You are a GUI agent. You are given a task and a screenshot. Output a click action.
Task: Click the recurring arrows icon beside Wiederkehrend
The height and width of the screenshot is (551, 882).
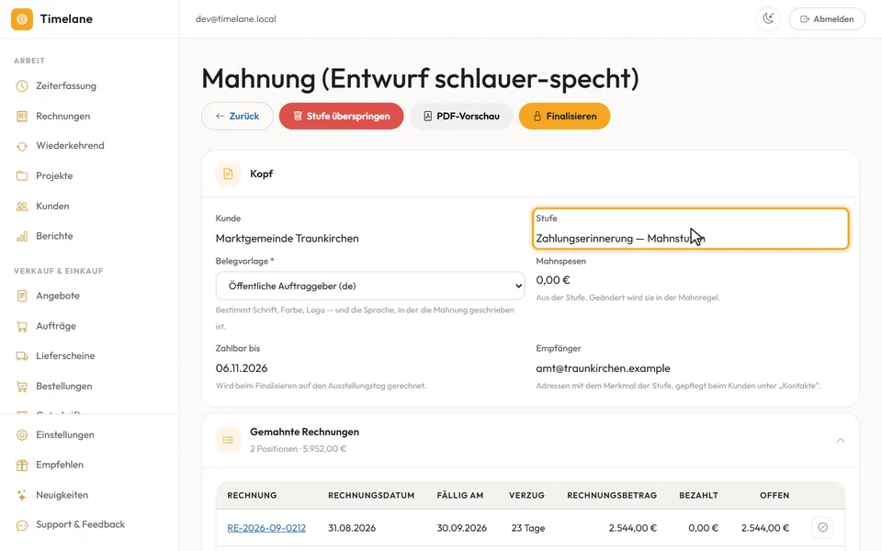[22, 146]
